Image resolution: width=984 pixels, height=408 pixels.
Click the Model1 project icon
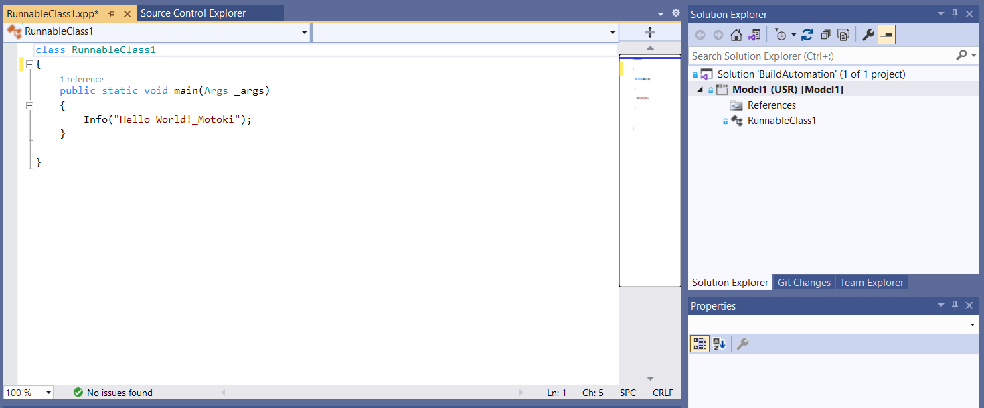tap(722, 90)
